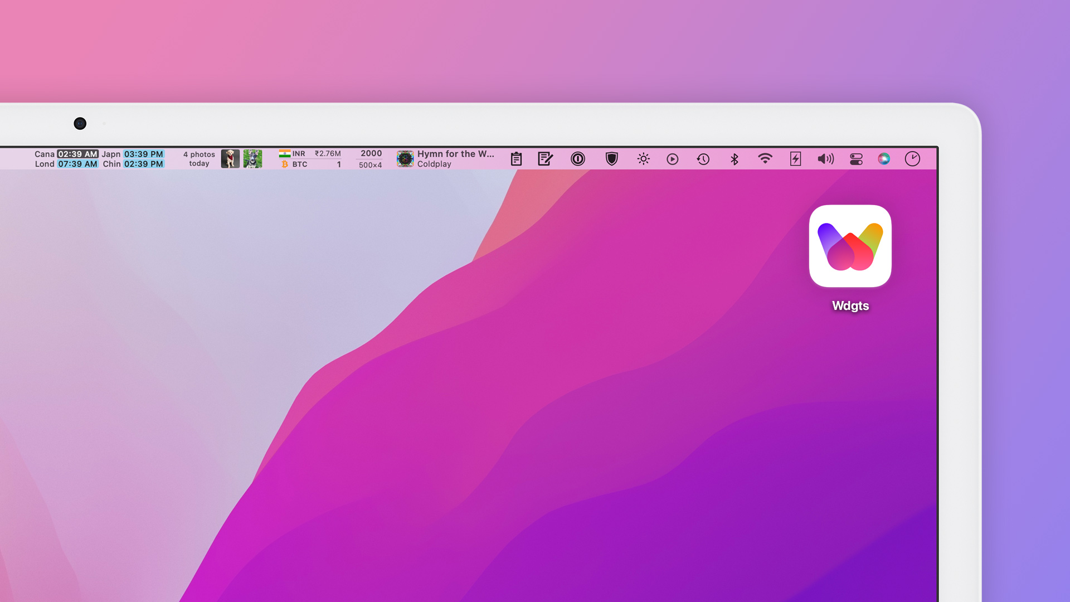Toggle the Control Center icon in menu bar
Screen dimensions: 1070x602
[x=855, y=158]
